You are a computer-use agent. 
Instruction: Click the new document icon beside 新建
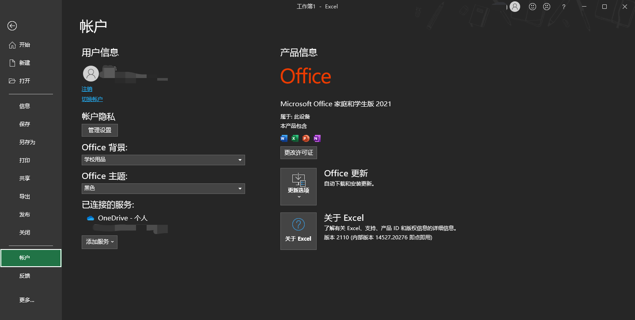(x=12, y=63)
